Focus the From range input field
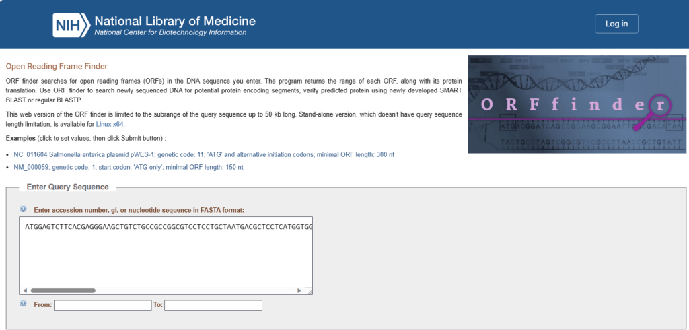The height and width of the screenshot is (330, 689). tap(102, 306)
